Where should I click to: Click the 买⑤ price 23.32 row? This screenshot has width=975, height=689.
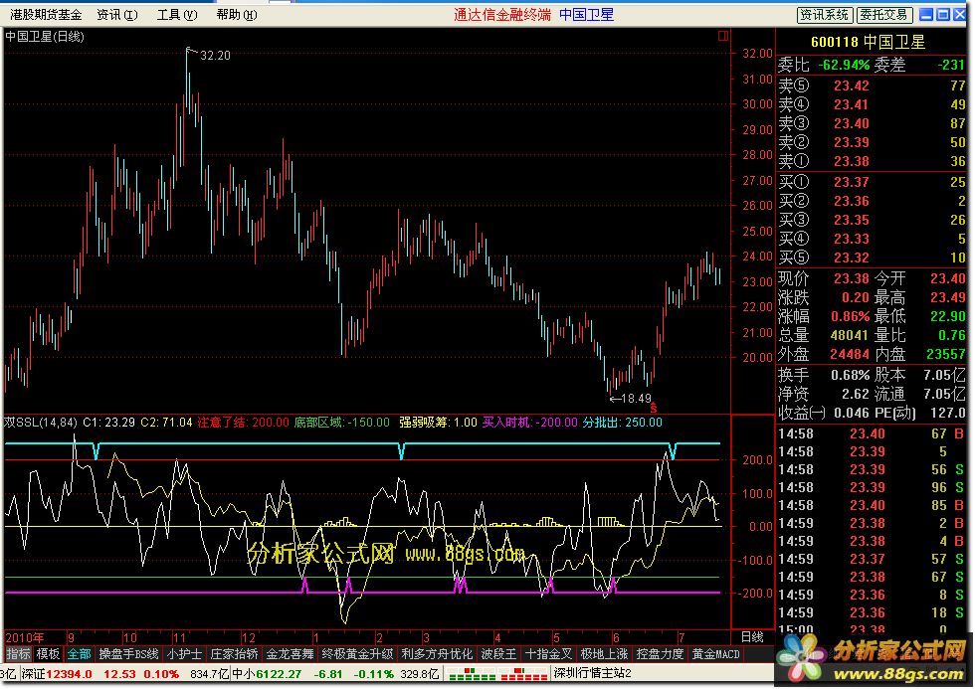pyautogui.click(x=872, y=258)
